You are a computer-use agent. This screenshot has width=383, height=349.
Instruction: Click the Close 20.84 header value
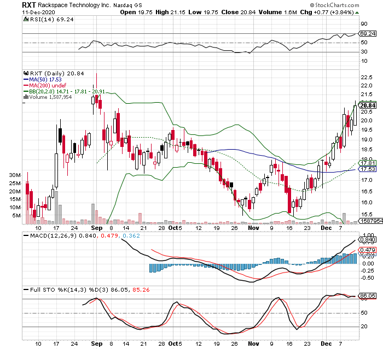pyautogui.click(x=239, y=12)
